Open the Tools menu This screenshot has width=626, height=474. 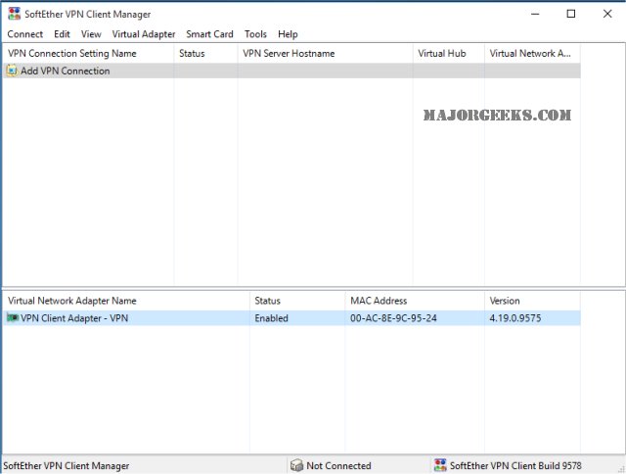coord(255,34)
